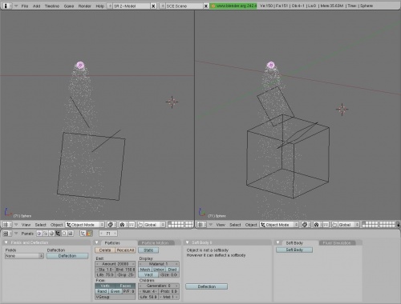The width and height of the screenshot is (401, 304).
Task: Open left viewport Object Mode dropdown
Action: click(x=85, y=225)
